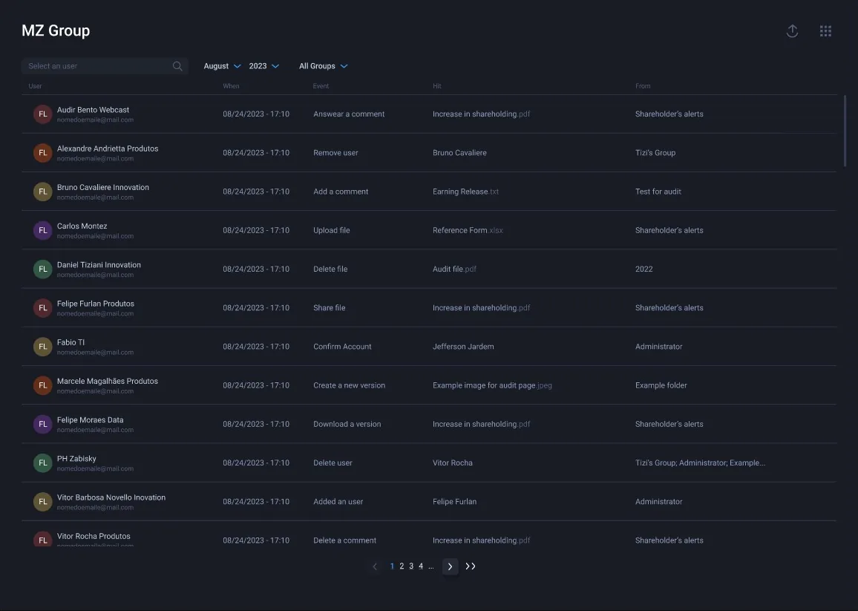Select 'Confirm Account' event cell
Screen dimensions: 858x611
pos(342,347)
